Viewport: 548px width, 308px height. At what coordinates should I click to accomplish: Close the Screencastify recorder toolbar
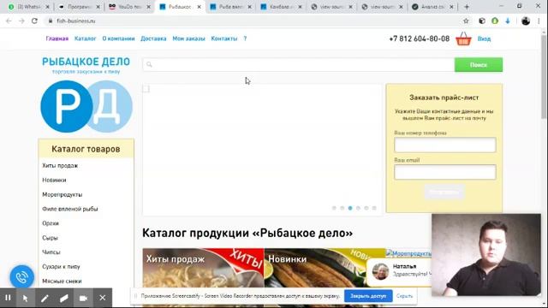[103, 298]
